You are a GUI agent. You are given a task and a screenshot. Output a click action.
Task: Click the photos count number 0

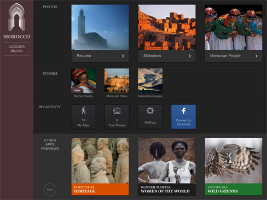click(117, 120)
